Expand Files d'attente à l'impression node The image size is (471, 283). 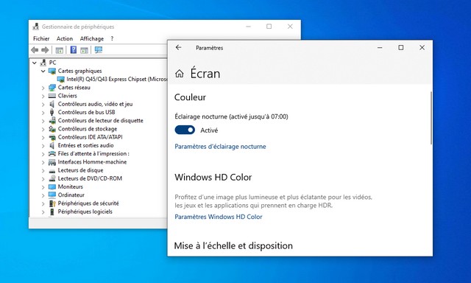click(43, 154)
